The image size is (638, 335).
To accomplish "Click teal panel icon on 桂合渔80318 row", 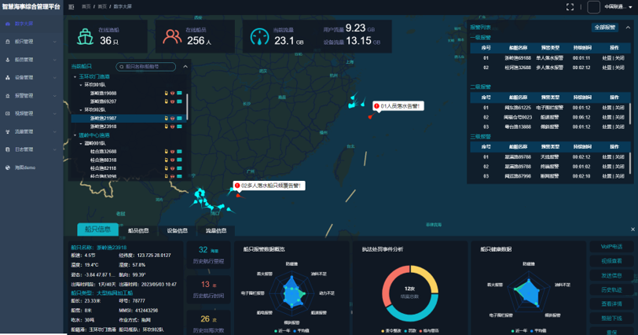I will [179, 160].
